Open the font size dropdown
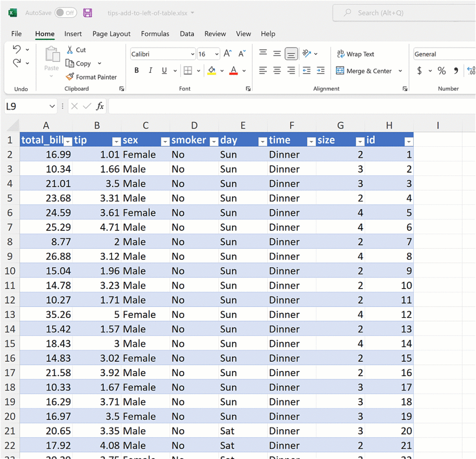The image size is (476, 459). click(x=216, y=54)
